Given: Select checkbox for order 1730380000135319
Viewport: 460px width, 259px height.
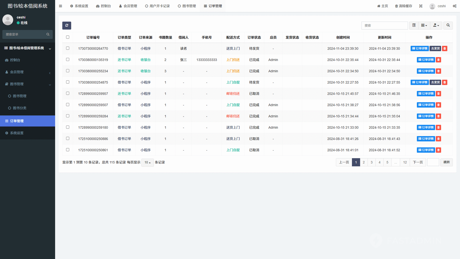Looking at the screenshot, I should 68,60.
